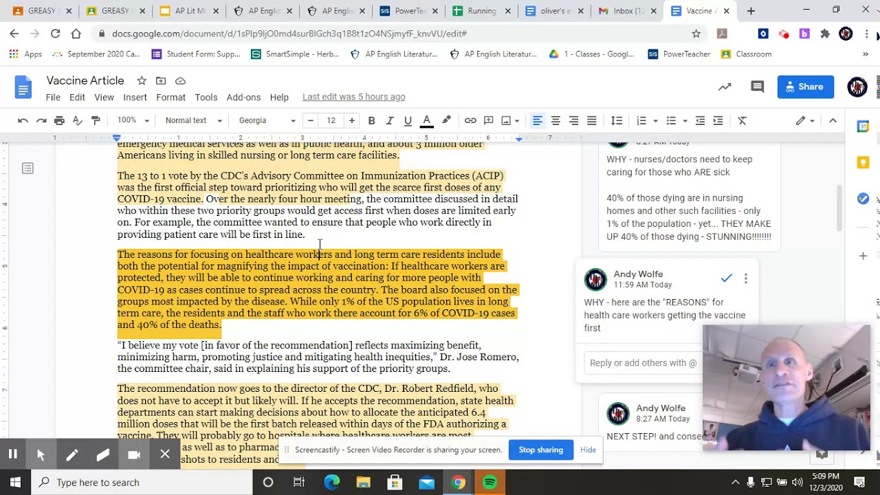880x495 pixels.
Task: Select right align
Action: pyautogui.click(x=573, y=120)
